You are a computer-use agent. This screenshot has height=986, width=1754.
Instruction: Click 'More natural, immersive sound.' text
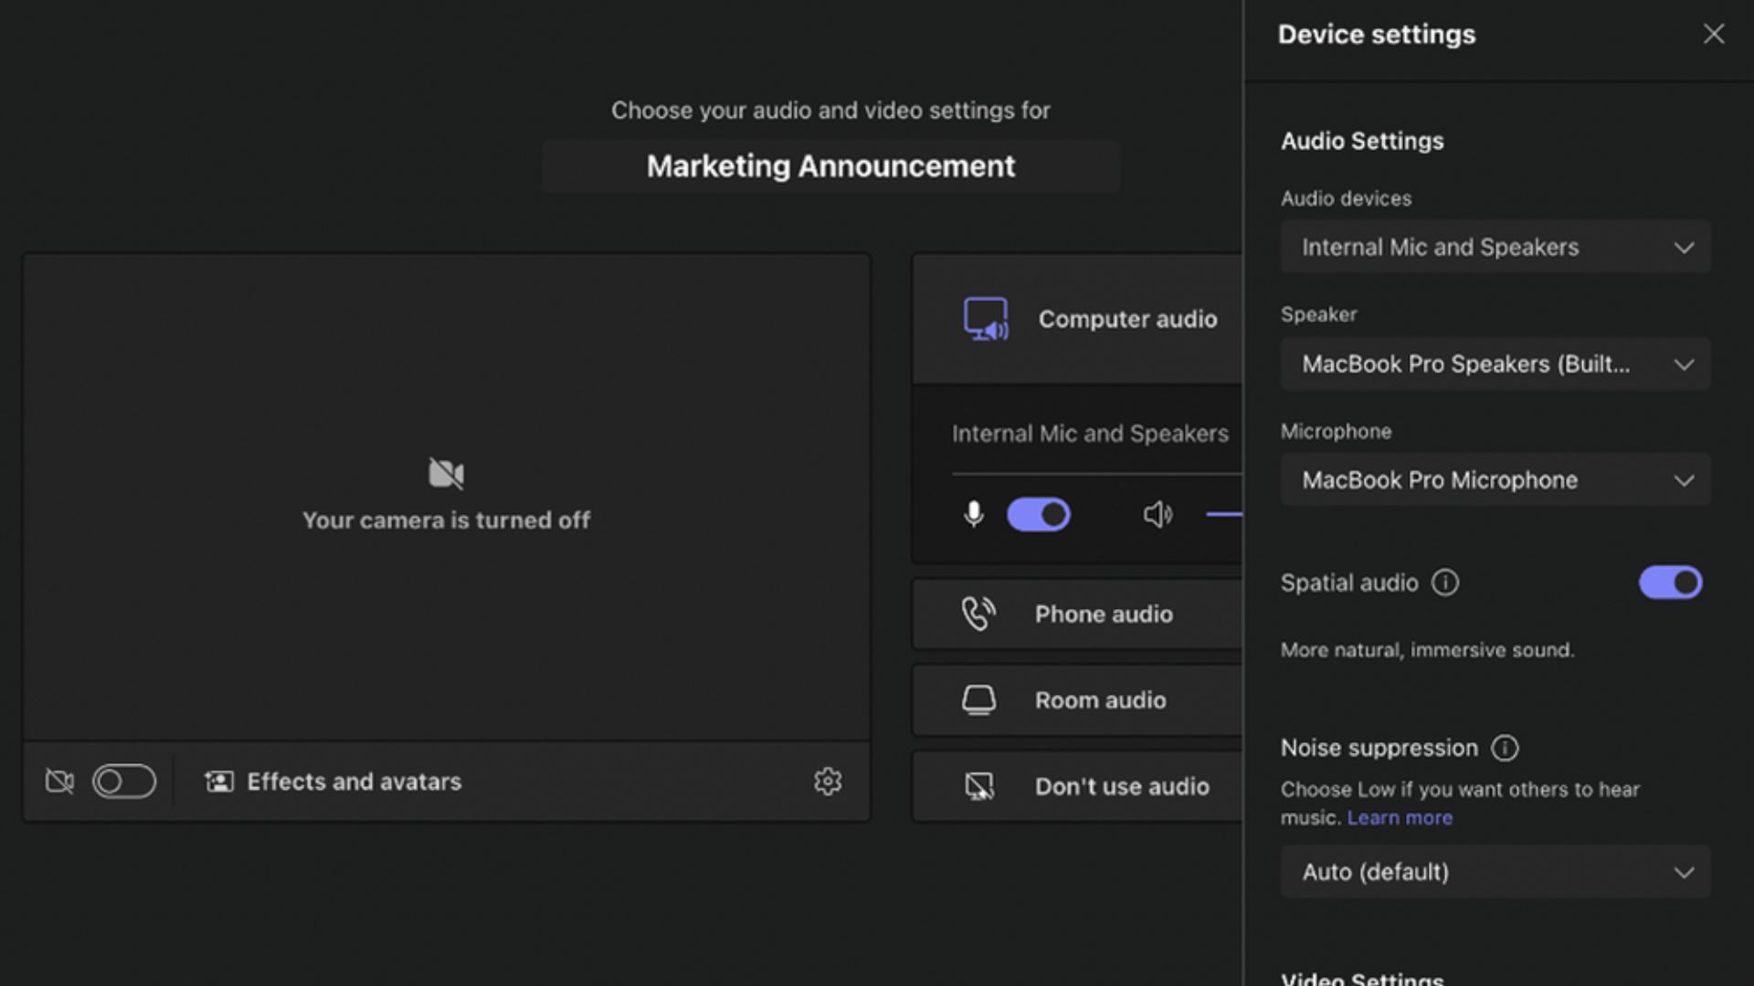point(1428,650)
